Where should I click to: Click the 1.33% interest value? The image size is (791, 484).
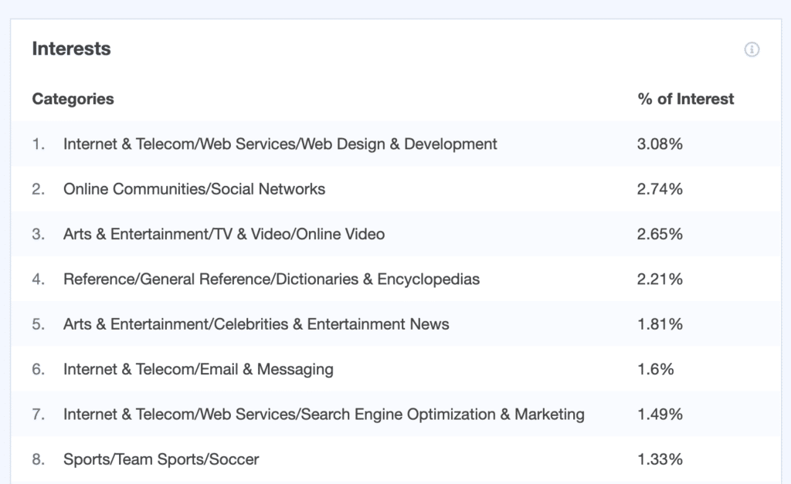(660, 459)
